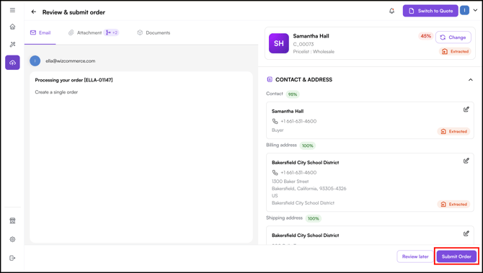Viewport: 483px width, 273px height.
Task: Click customer ID C_00073
Action: tap(303, 45)
